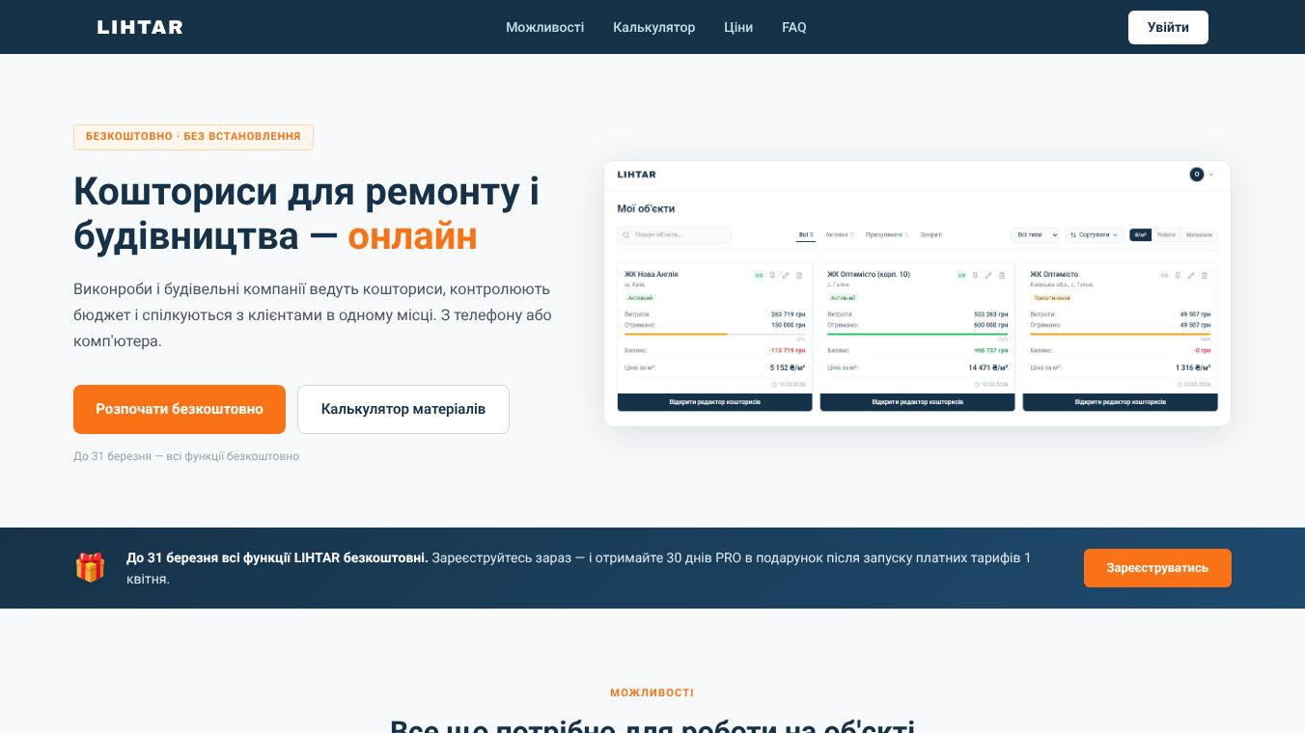Edit the ЖК Нова Англія object via pencil icon
Image resolution: width=1305 pixels, height=733 pixels.
(786, 275)
